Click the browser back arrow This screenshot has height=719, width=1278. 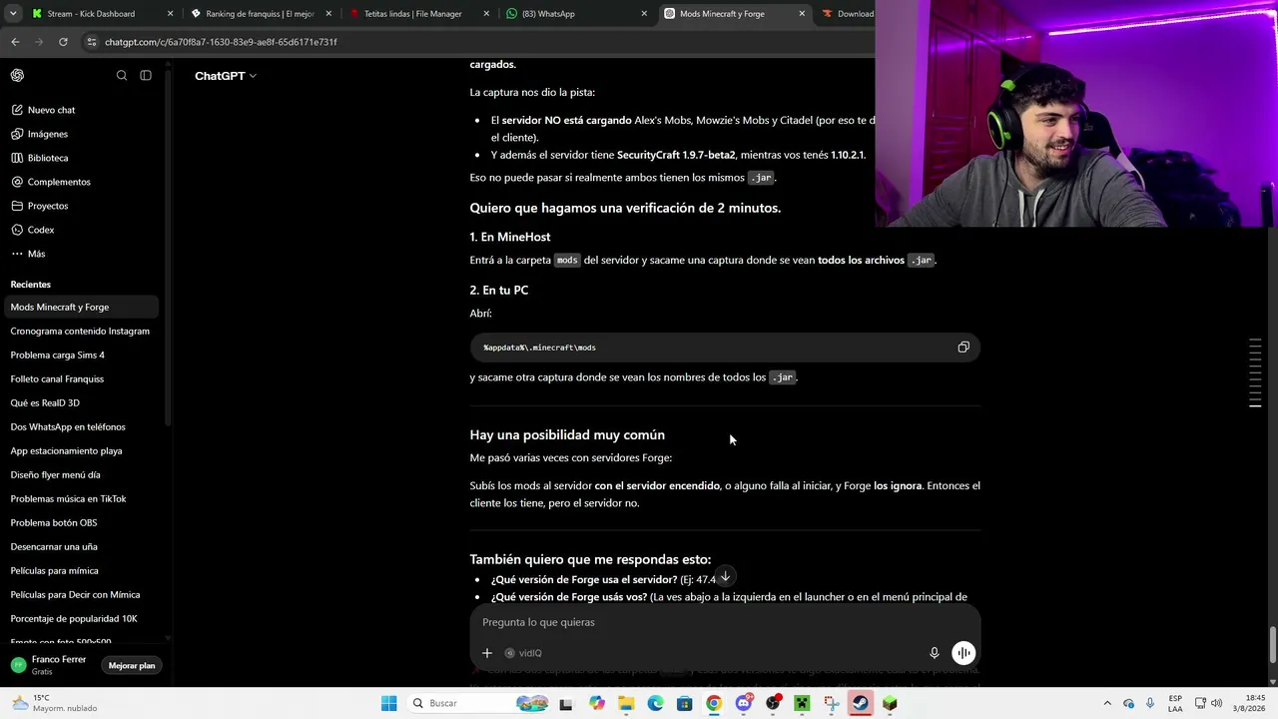[x=15, y=42]
